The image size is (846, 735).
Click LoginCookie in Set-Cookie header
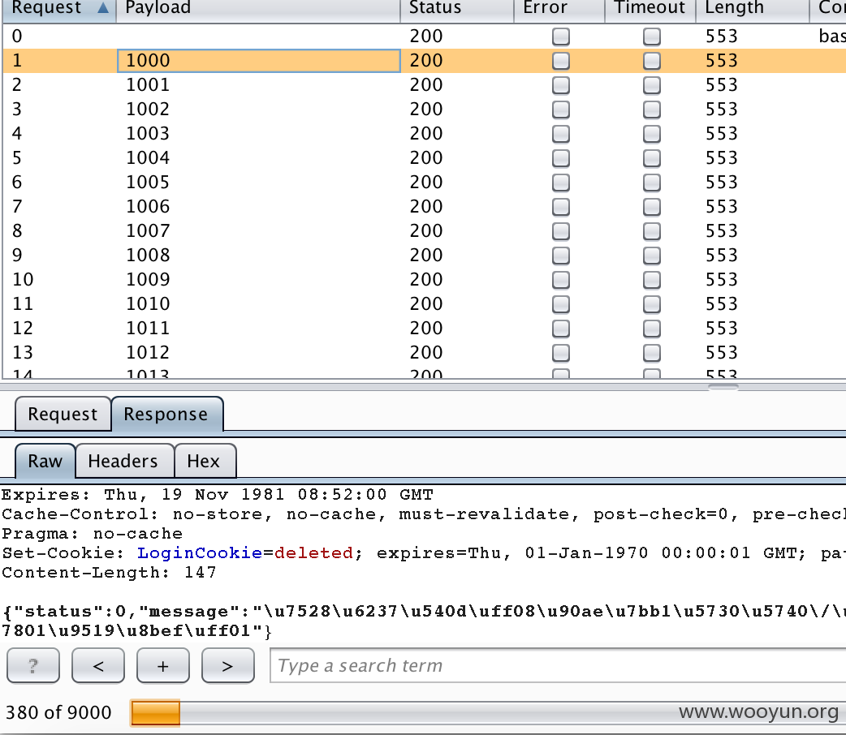[200, 553]
